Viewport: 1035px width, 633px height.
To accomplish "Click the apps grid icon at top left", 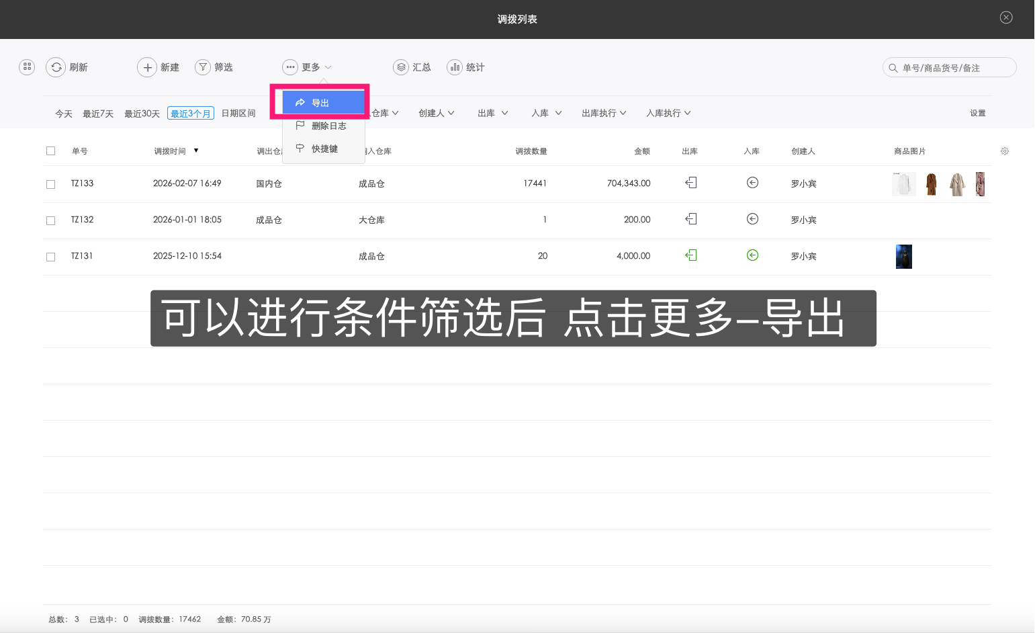I will point(26,67).
